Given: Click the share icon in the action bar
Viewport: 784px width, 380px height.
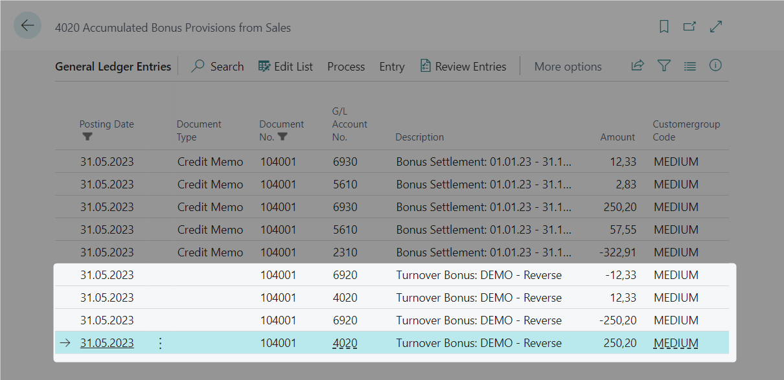Looking at the screenshot, I should [637, 65].
